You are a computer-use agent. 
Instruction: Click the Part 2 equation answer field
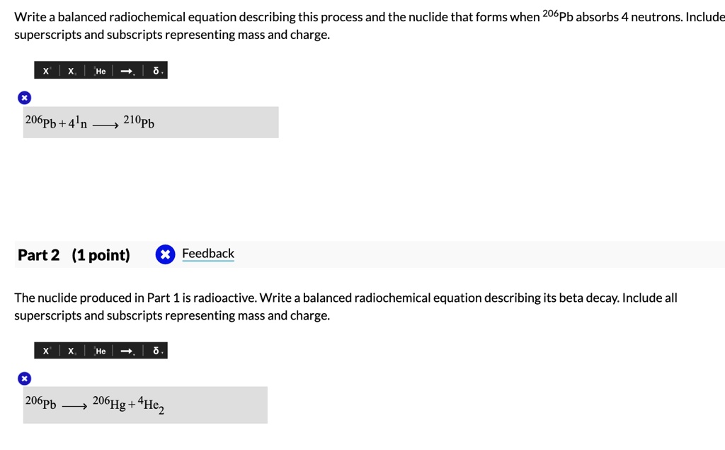[144, 405]
